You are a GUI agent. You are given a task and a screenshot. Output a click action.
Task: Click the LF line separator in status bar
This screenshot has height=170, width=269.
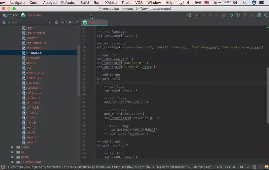(227, 167)
